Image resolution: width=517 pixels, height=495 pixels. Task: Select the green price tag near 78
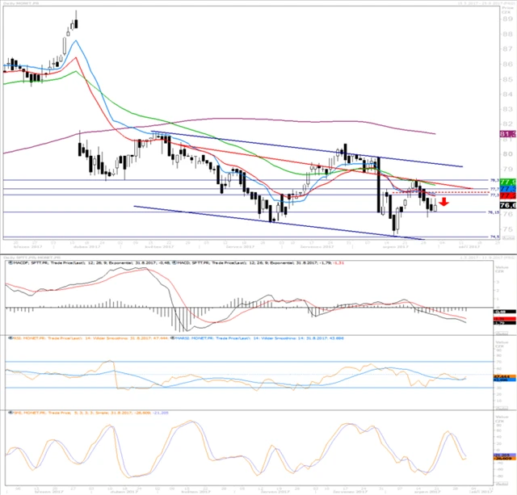(508, 181)
